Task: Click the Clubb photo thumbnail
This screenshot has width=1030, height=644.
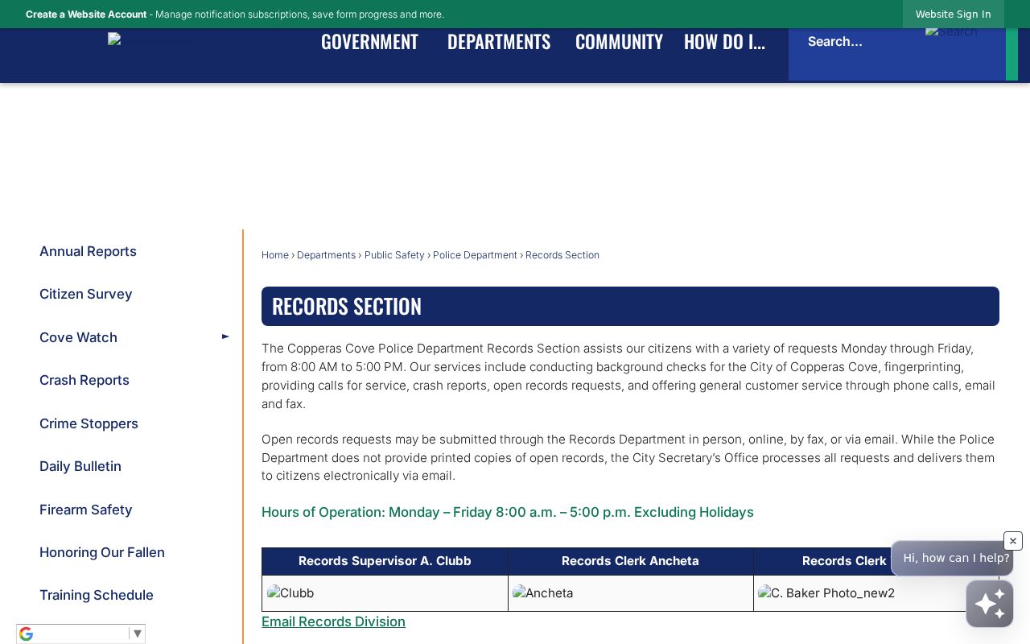Action: click(290, 593)
